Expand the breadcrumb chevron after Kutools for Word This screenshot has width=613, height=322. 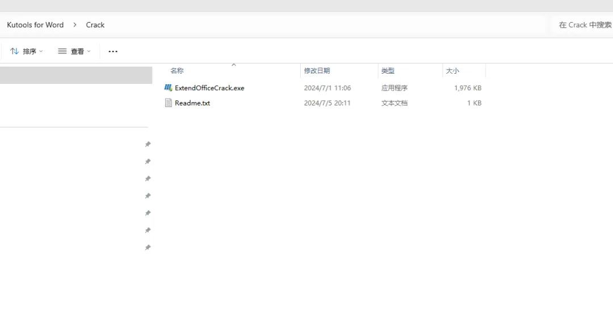pyautogui.click(x=75, y=25)
